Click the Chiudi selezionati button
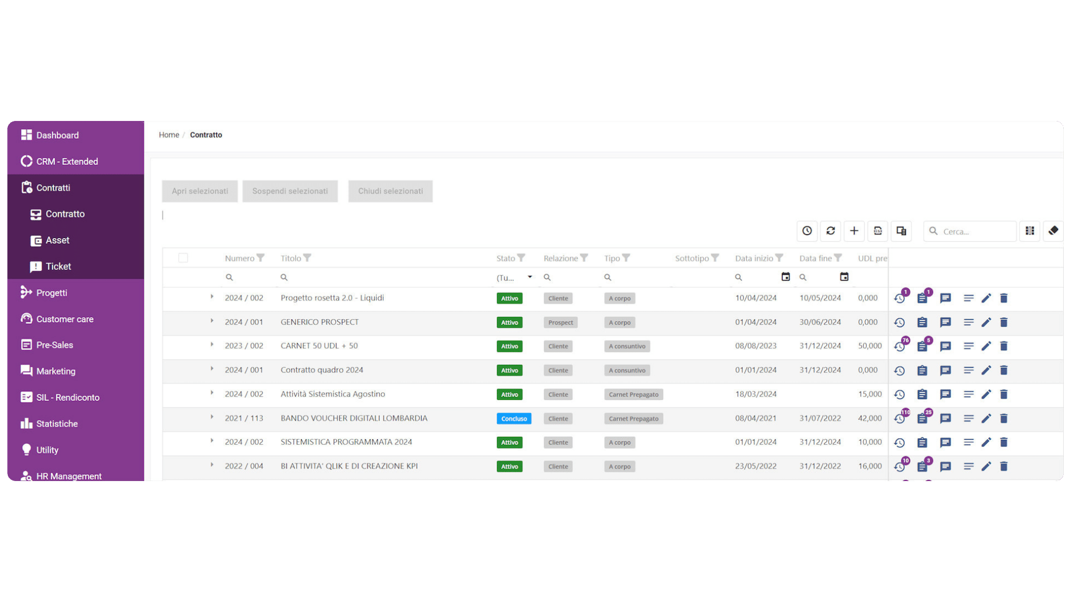This screenshot has width=1071, height=602. tap(390, 191)
